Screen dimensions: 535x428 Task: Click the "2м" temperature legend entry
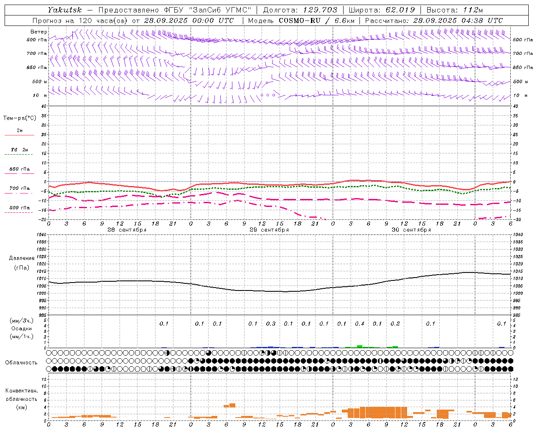[x=20, y=131]
